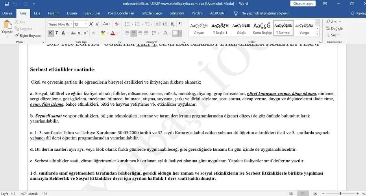The width and height of the screenshot is (366, 196).
Task: Click the Shrink Font (smaller A) icon
Action: click(x=97, y=24)
